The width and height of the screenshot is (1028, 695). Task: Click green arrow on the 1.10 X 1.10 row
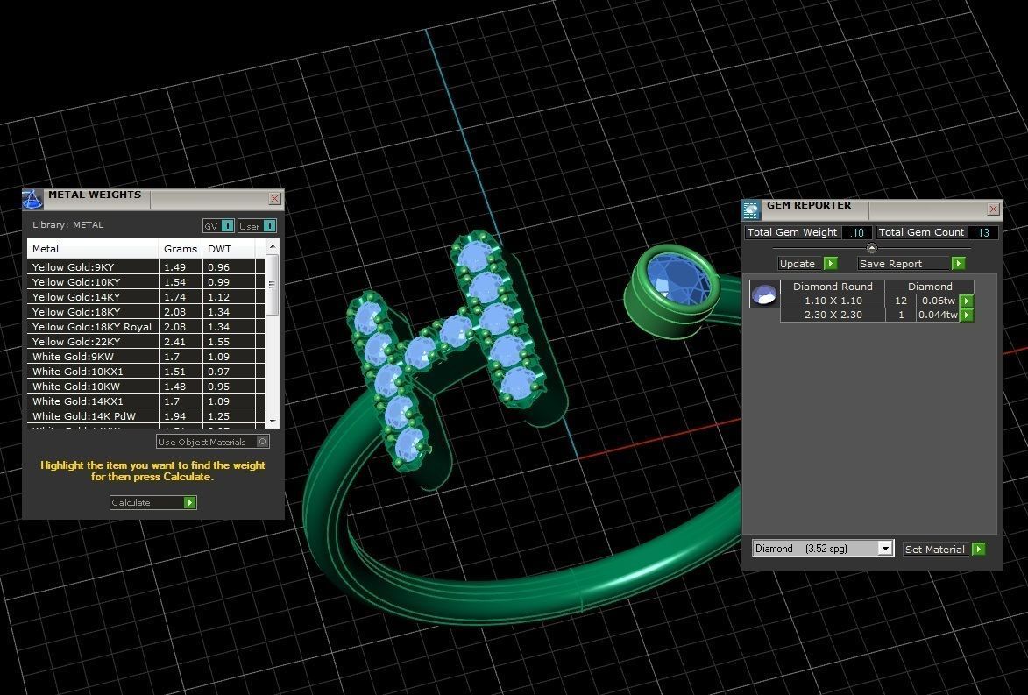[x=967, y=301]
